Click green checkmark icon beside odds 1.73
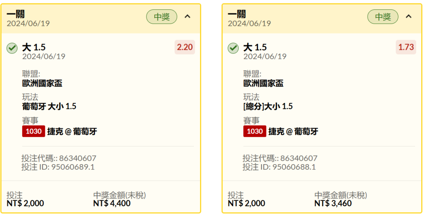Screen dimensions: 426x220 pyautogui.click(x=233, y=48)
